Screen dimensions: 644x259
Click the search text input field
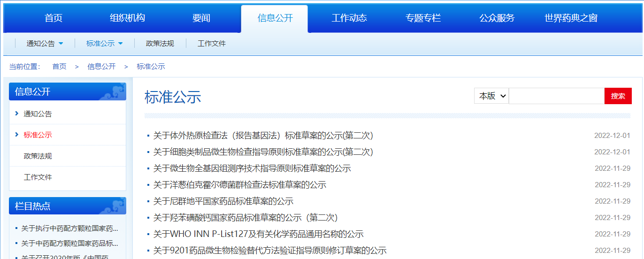pyautogui.click(x=556, y=96)
